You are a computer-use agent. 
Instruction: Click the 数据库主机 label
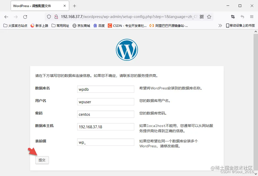pos(44,126)
